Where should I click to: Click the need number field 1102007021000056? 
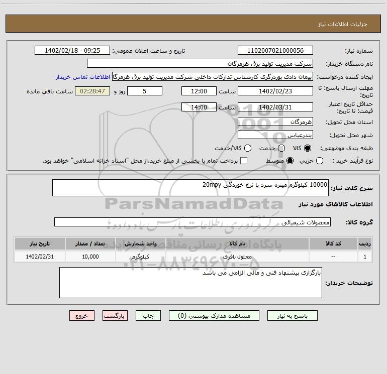275,50
